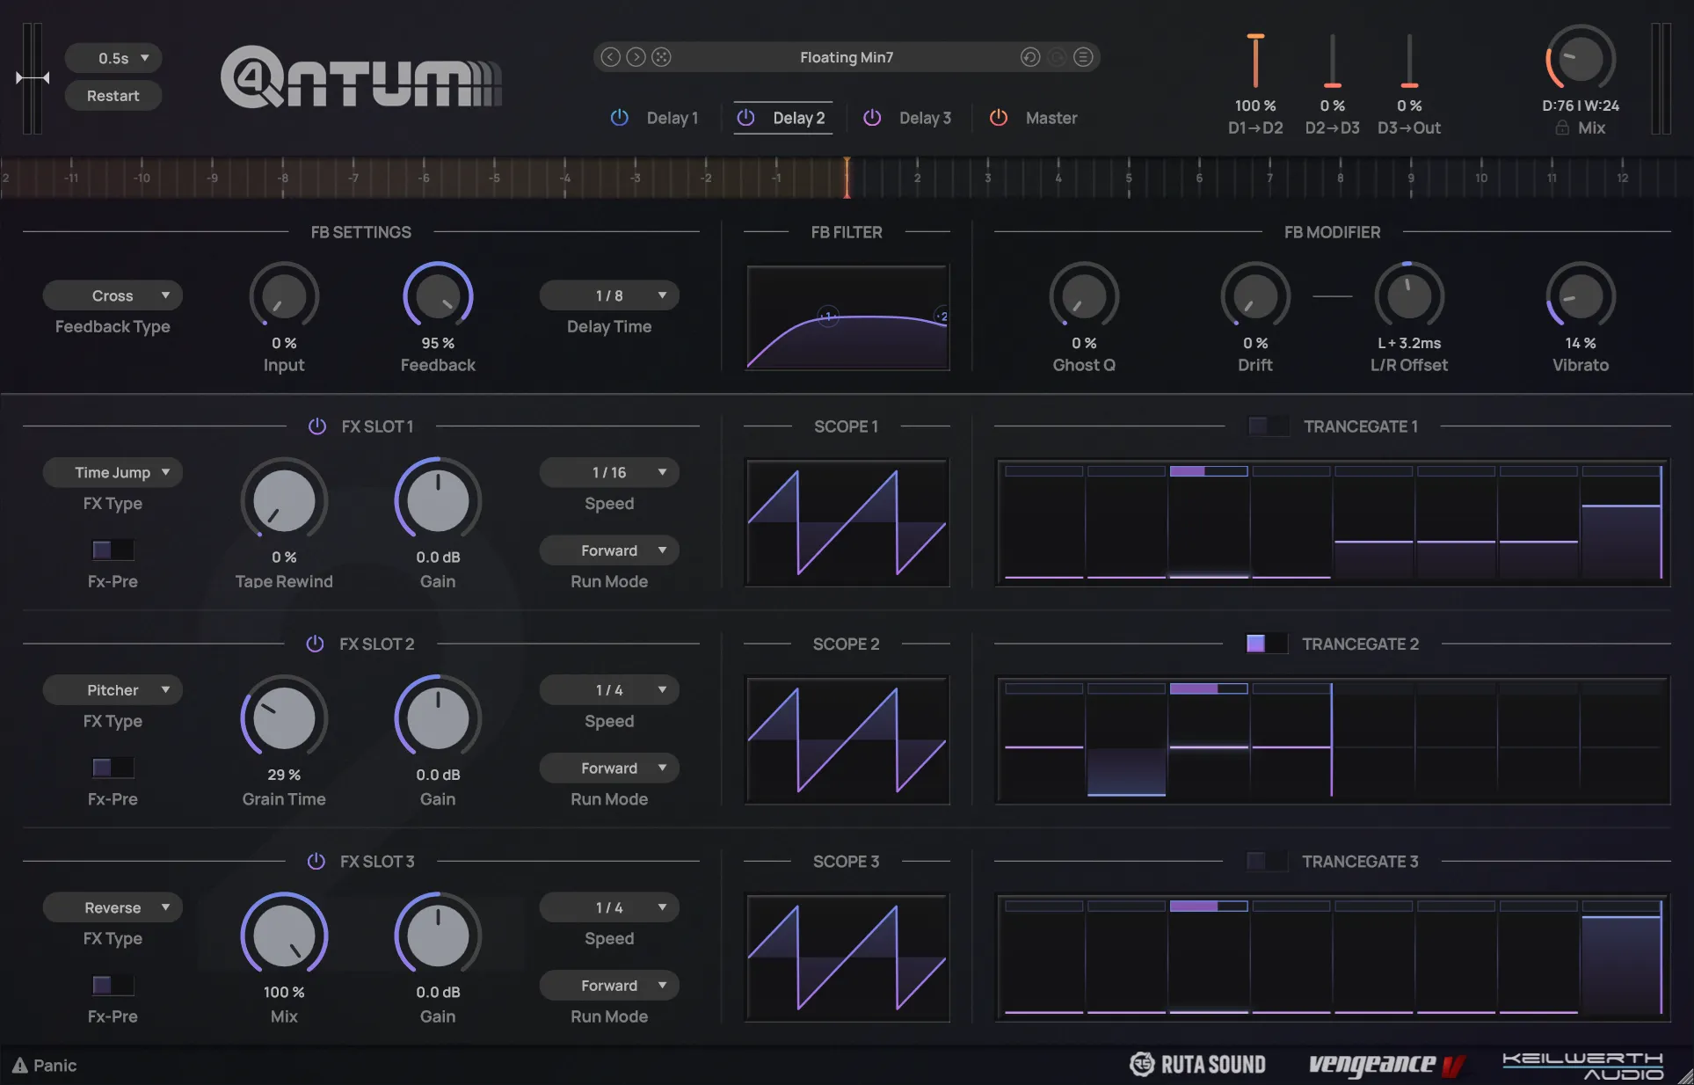Click the Master power icon
The height and width of the screenshot is (1085, 1694).
[x=999, y=118]
